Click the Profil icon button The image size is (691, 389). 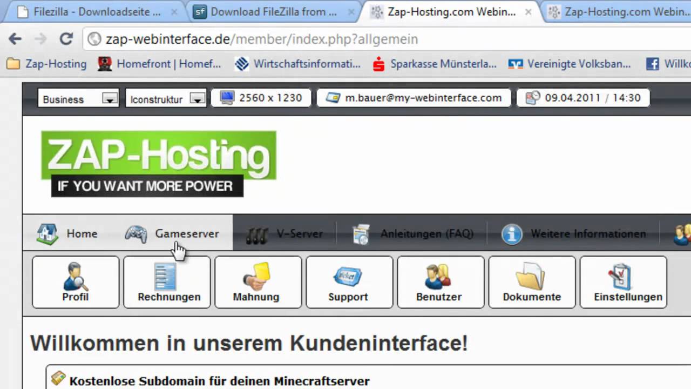coord(76,282)
